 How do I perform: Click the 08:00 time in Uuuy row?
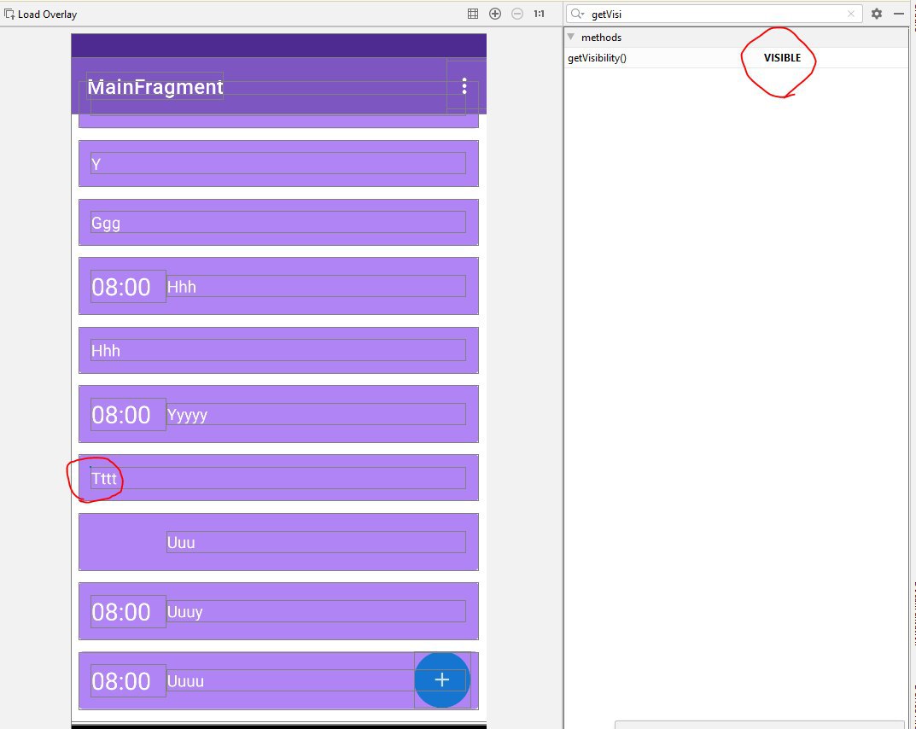pyautogui.click(x=128, y=611)
